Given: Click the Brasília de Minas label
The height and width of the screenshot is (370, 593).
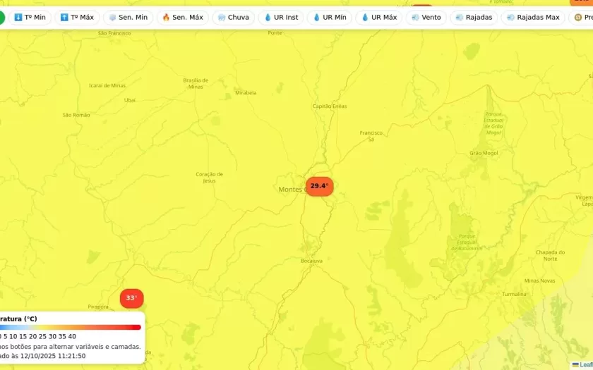Looking at the screenshot, I should point(196,83).
